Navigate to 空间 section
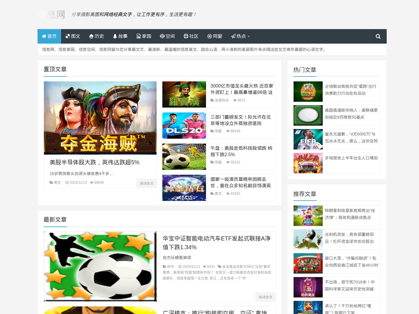The width and height of the screenshot is (419, 314). point(167,36)
